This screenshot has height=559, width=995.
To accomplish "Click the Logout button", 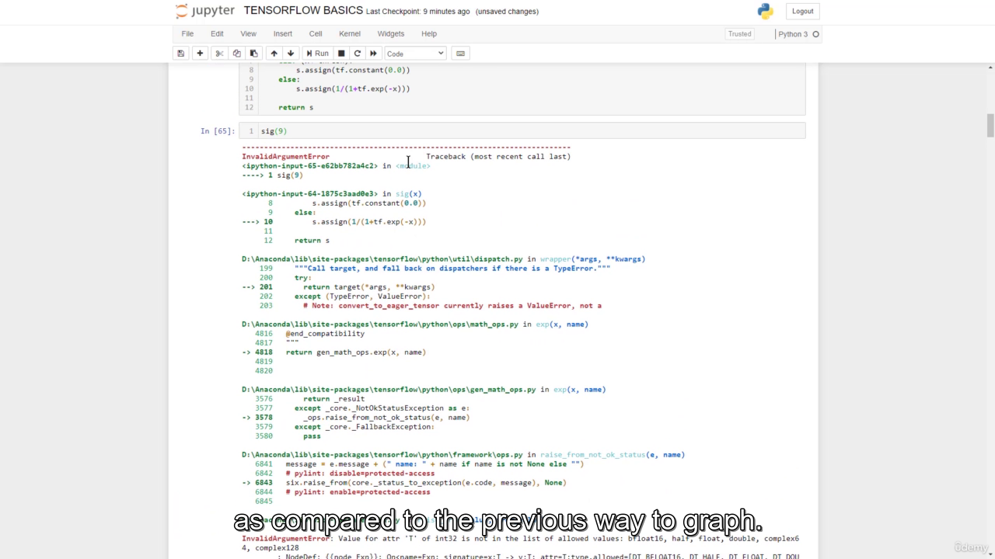I will point(803,11).
